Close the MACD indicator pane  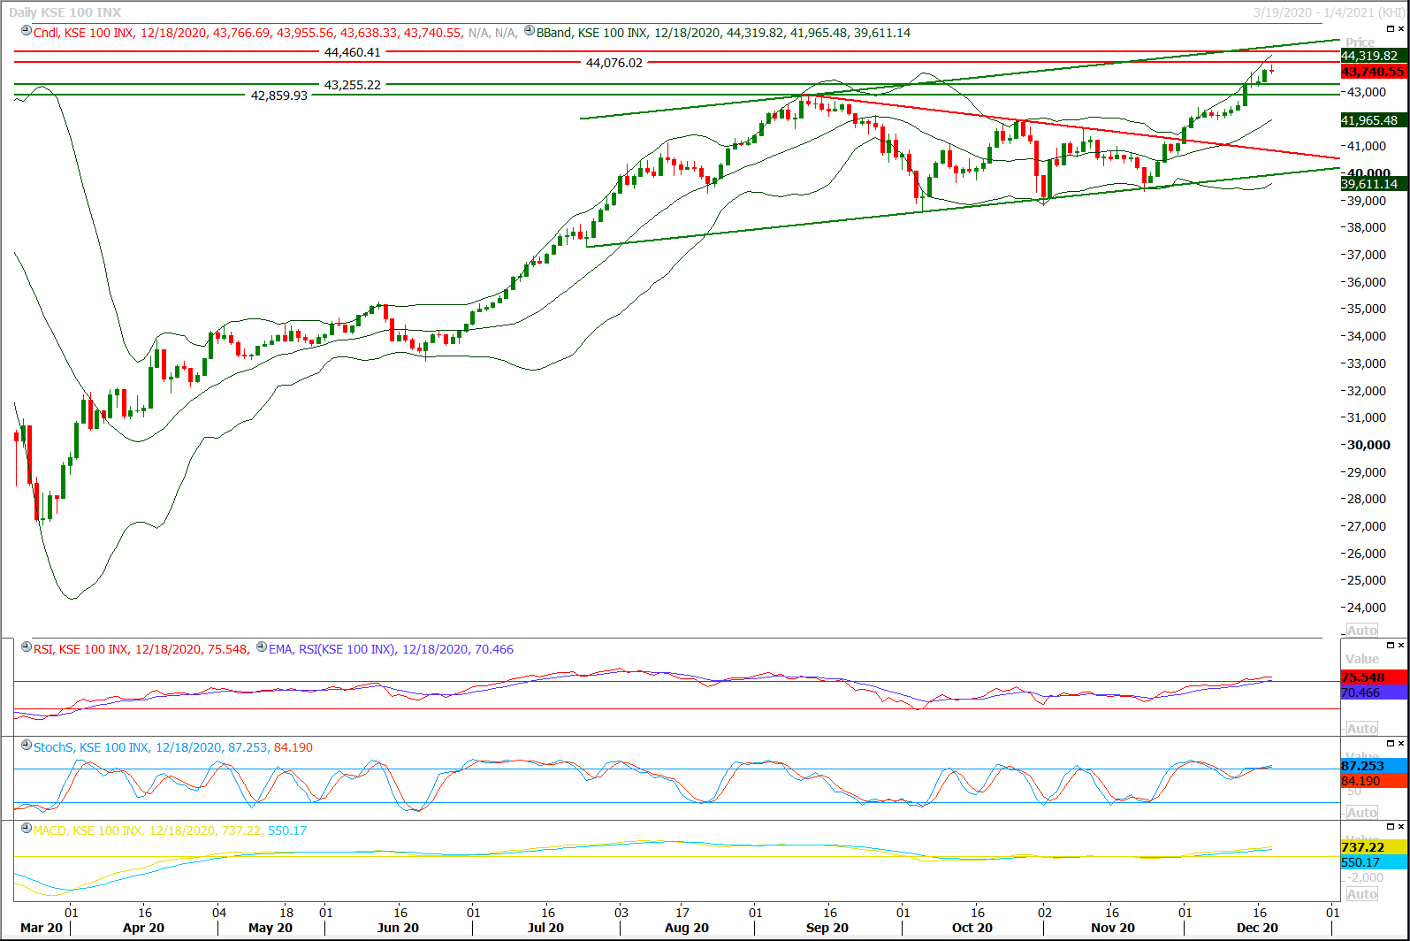tap(1401, 827)
